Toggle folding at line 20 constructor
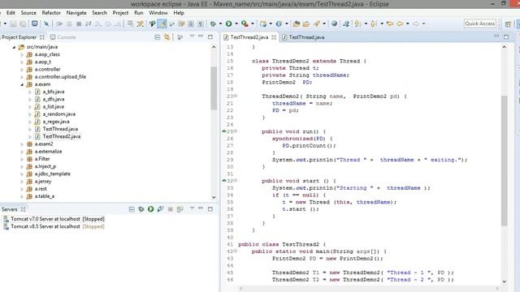Image resolution: width=520 pixels, height=292 pixels. (x=236, y=96)
